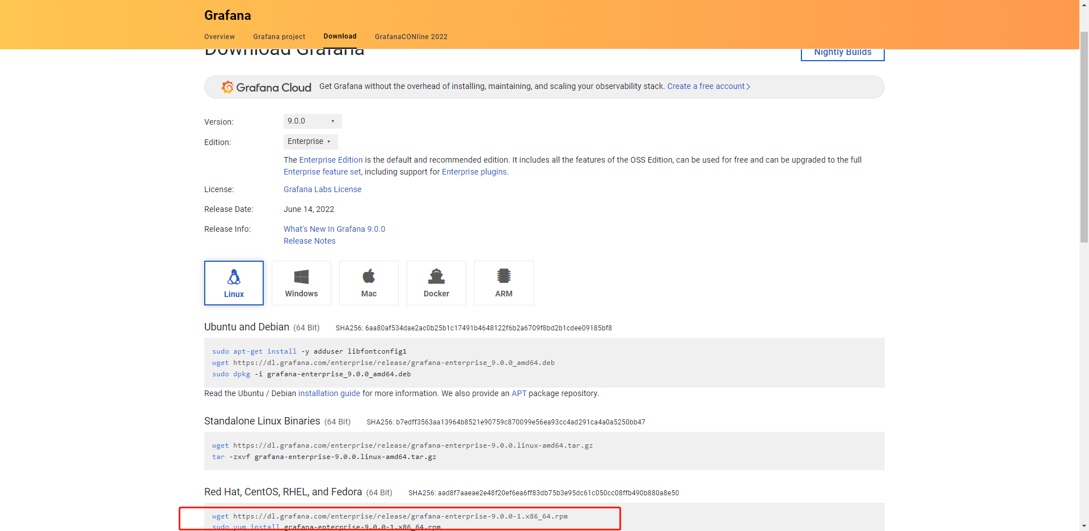Click the scrollbar down arrow

tap(1084, 526)
